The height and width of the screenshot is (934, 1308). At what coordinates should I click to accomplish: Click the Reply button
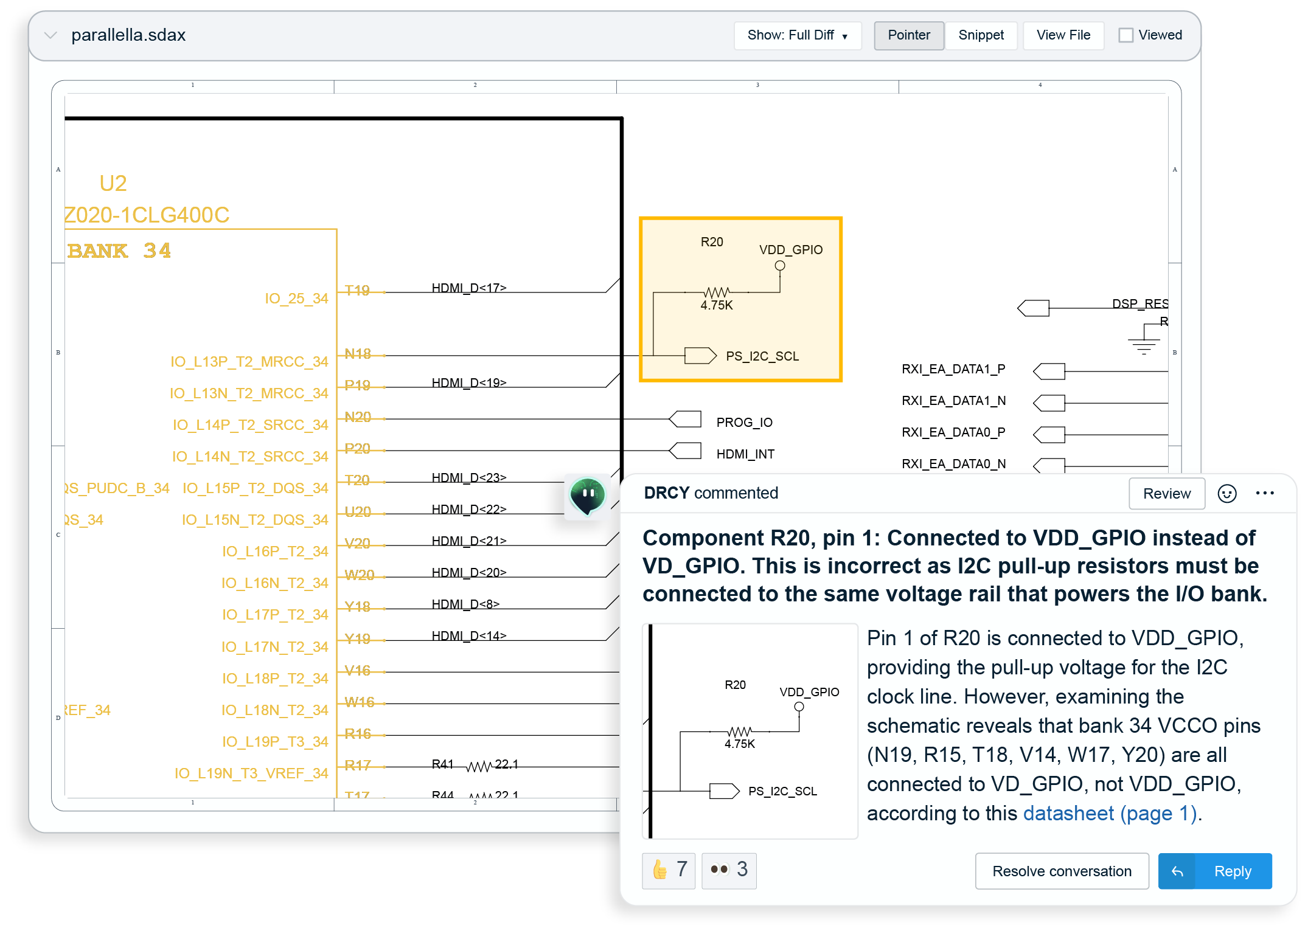[1233, 871]
